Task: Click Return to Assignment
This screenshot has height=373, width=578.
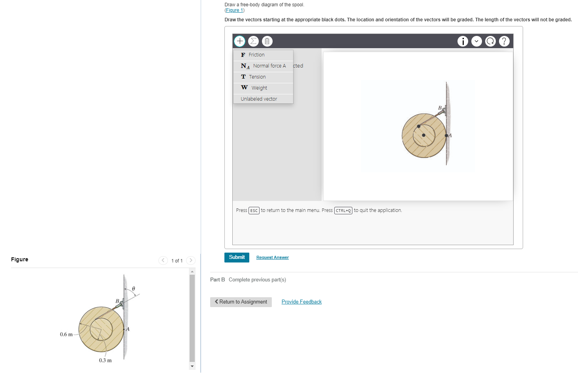Action: click(x=241, y=302)
